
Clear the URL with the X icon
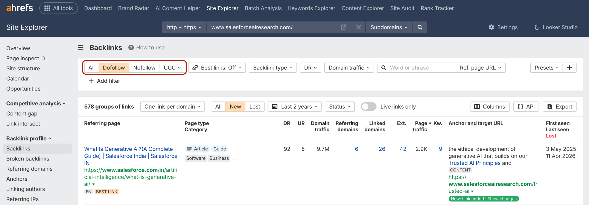coord(358,27)
